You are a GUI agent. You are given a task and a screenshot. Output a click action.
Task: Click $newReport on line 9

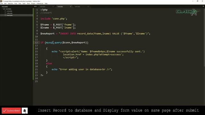(47, 34)
